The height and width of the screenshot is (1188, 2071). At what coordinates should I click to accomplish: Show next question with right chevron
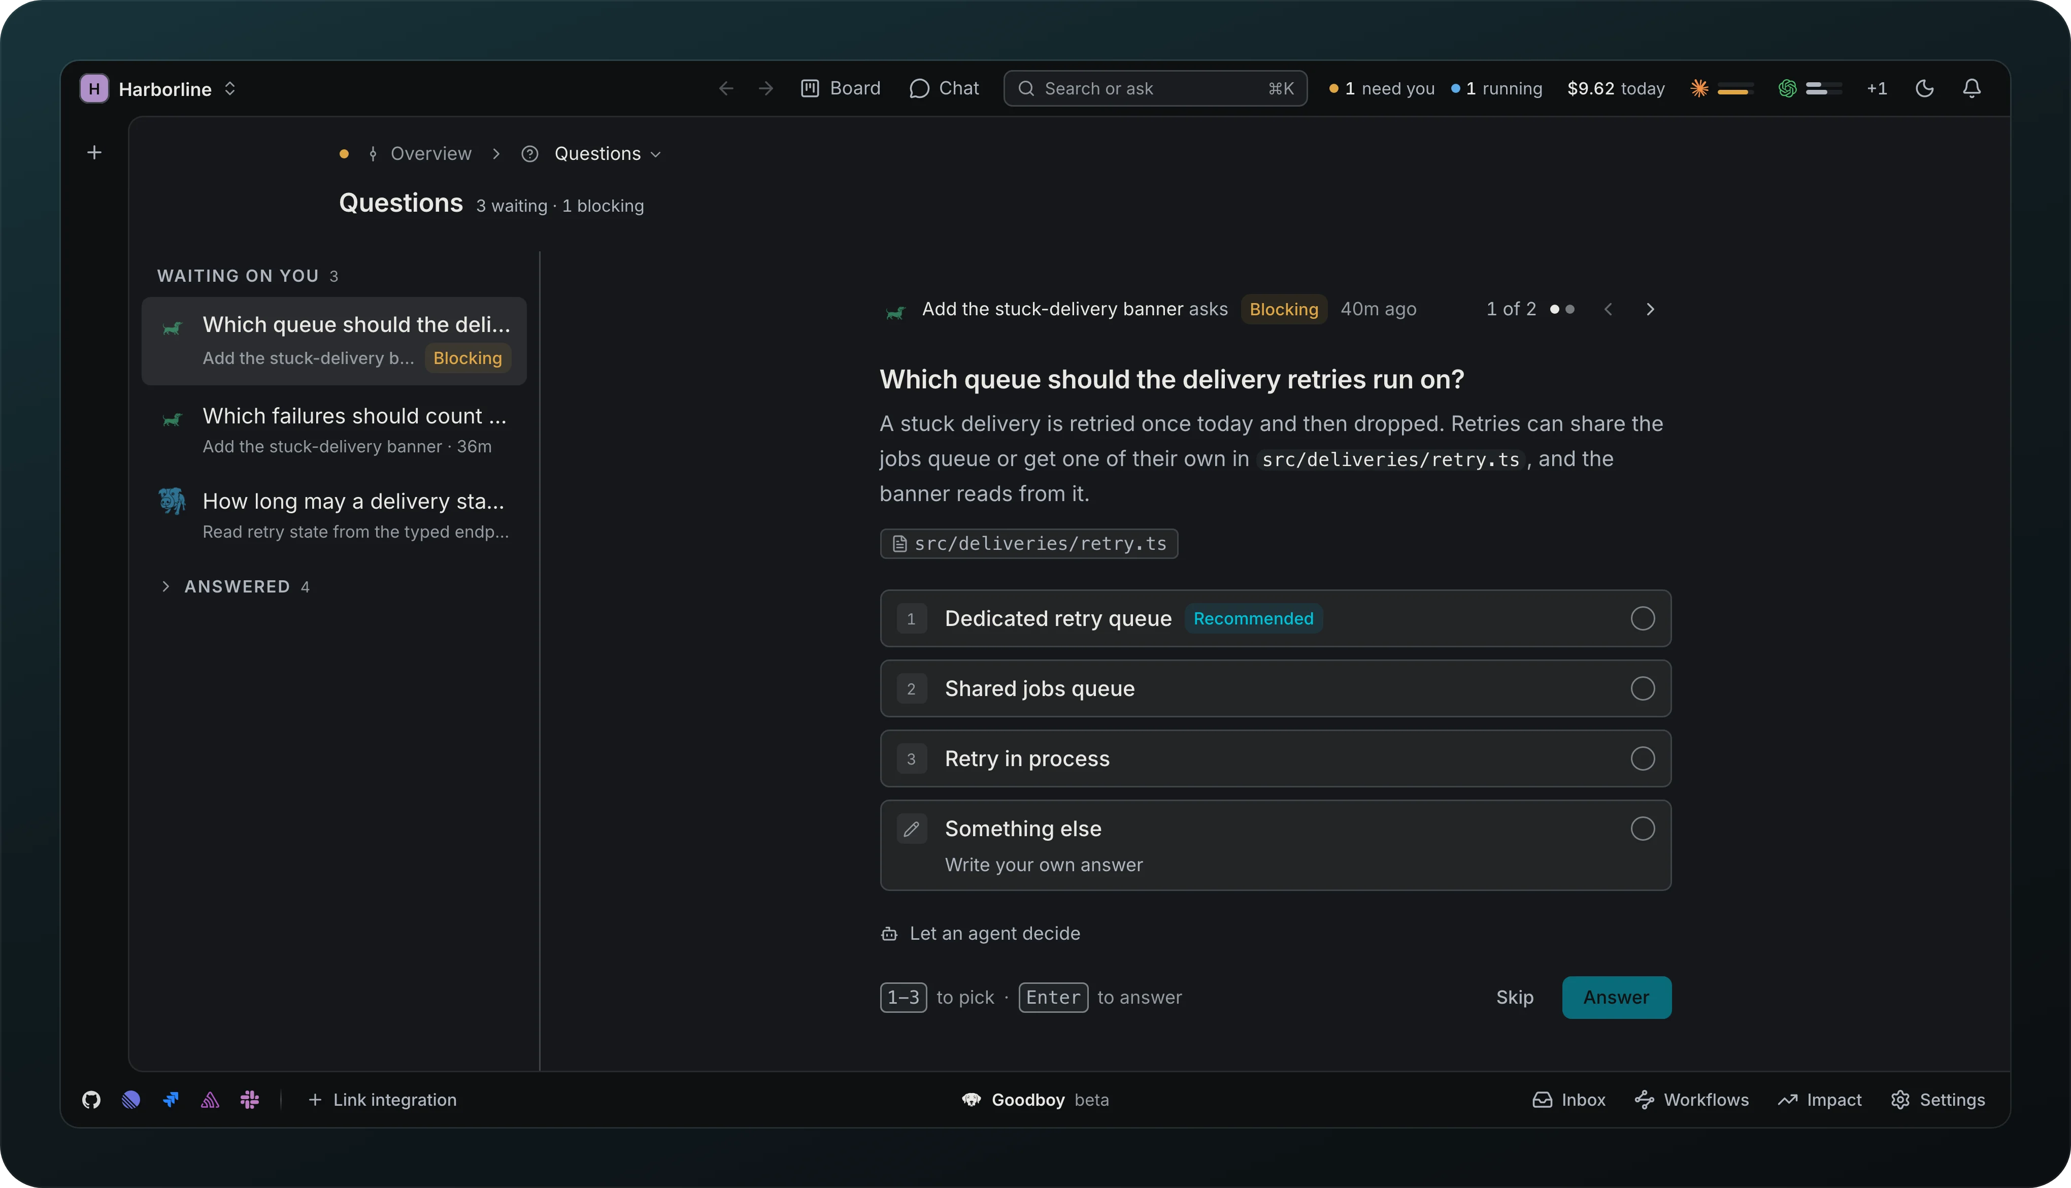1650,309
